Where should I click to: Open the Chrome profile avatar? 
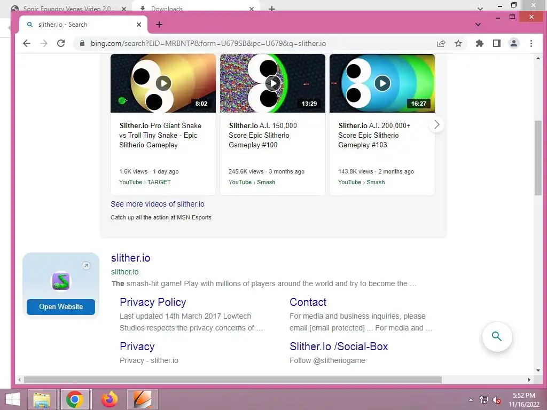pyautogui.click(x=514, y=43)
